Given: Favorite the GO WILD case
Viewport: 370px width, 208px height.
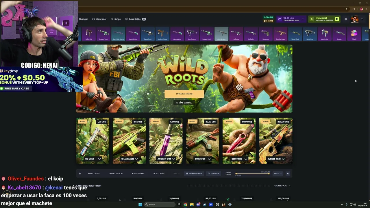Looking at the screenshot, I should tap(99, 159).
